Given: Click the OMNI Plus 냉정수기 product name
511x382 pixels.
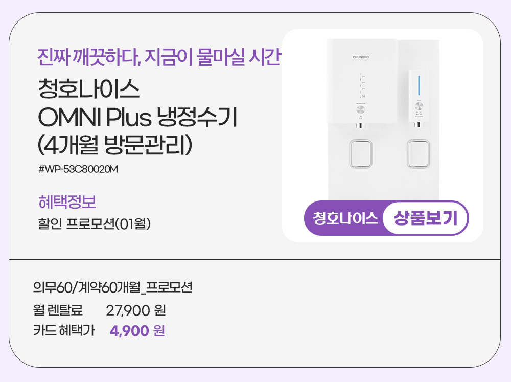Looking at the screenshot, I should point(137,118).
